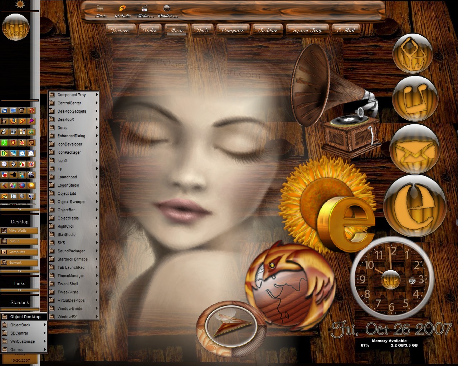
Task: Click the round Start orb button
Action: [15, 27]
